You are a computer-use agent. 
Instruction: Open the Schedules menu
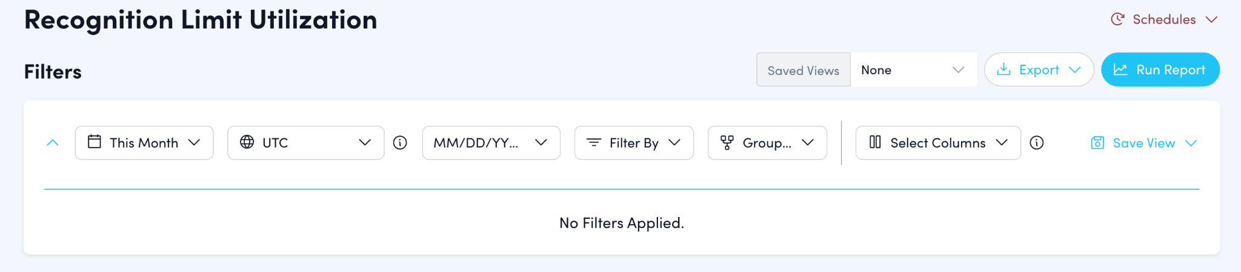click(1164, 19)
